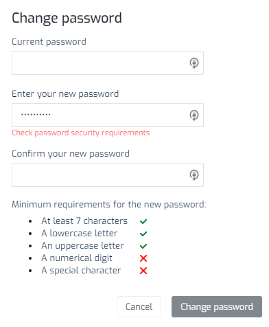The width and height of the screenshot is (269, 327).
Task: Focus the Current password input field
Action: point(108,63)
